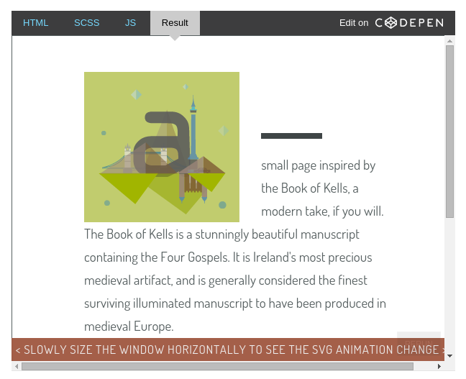Screen dimensions: 466x379
Task: Show the JS tab
Action: click(130, 23)
